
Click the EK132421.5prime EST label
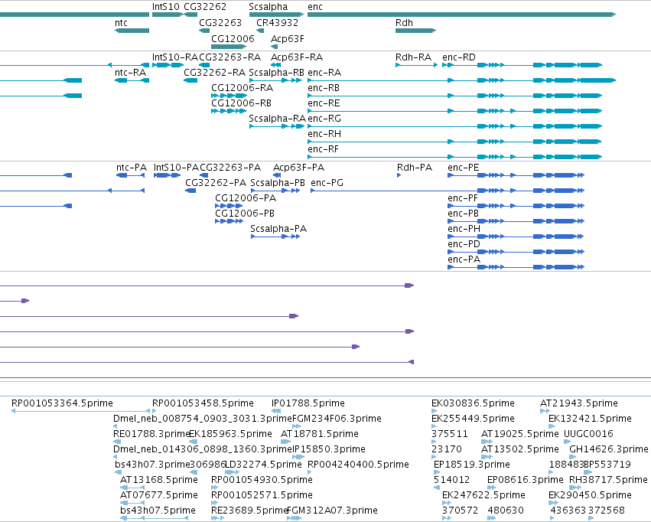click(x=590, y=419)
